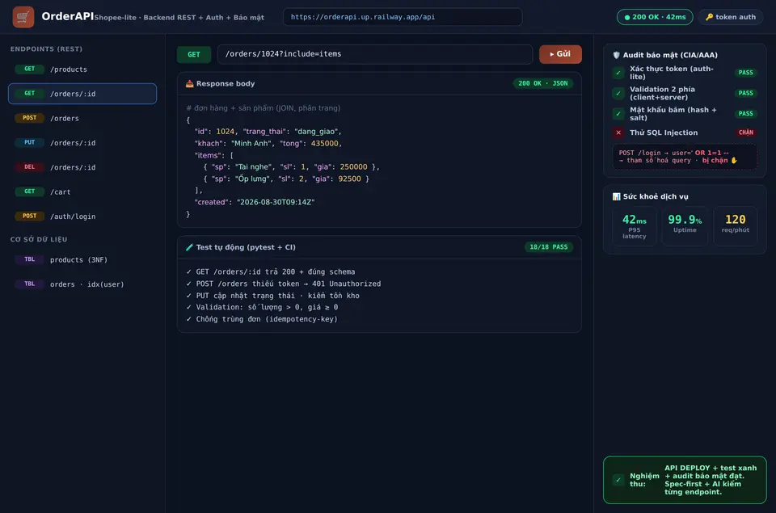Viewport: 776px width, 513px height.
Task: Click test line POST /orders thiếu token
Action: point(284,284)
